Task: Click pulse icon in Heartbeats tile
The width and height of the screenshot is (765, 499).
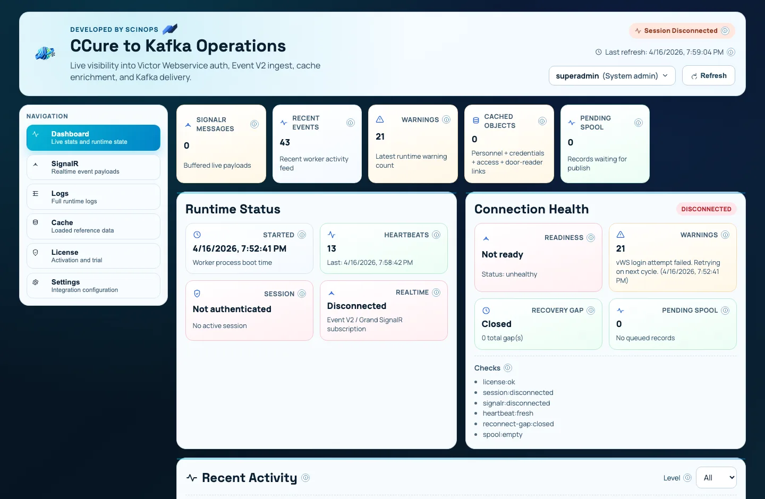Action: 331,235
